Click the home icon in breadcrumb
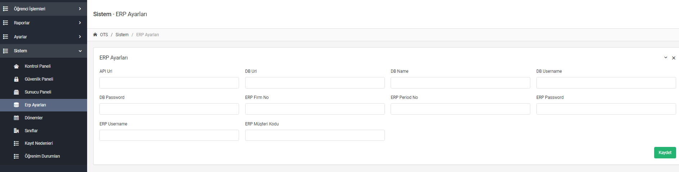This screenshot has width=679, height=172. 95,35
